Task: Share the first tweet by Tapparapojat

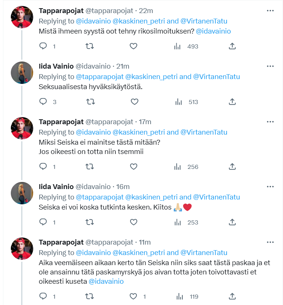Action: coord(232,46)
